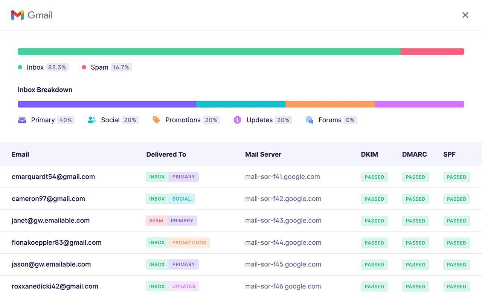Click the PROMOTIONS tag in fionakoeppler83's row
This screenshot has height=297, width=482.
point(189,243)
